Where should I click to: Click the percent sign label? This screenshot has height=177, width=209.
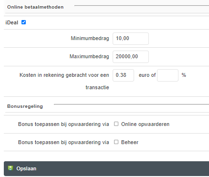click(184, 75)
